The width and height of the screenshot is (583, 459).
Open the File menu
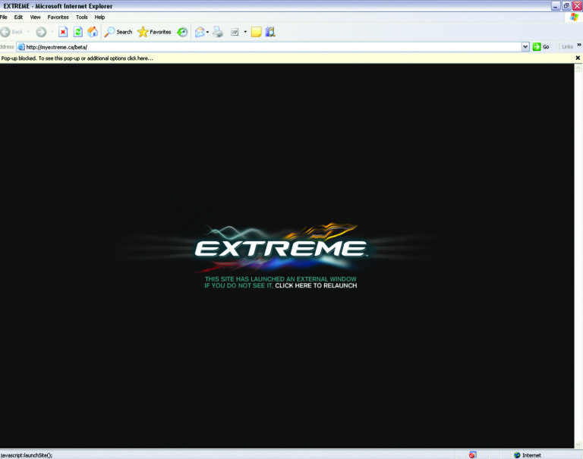4,17
